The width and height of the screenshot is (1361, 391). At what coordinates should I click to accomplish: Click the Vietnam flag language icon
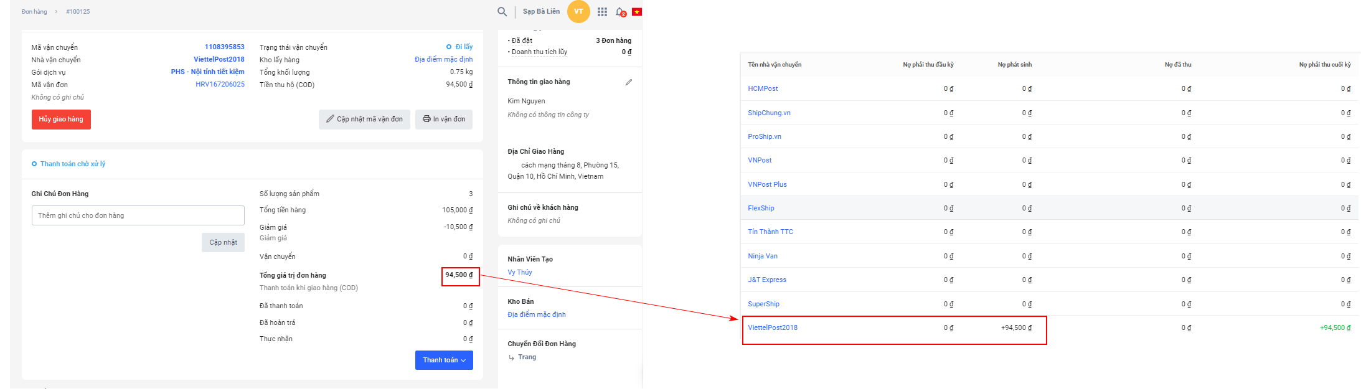pos(637,12)
